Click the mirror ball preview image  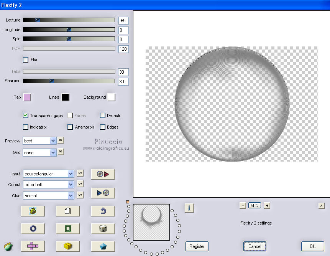[232, 104]
